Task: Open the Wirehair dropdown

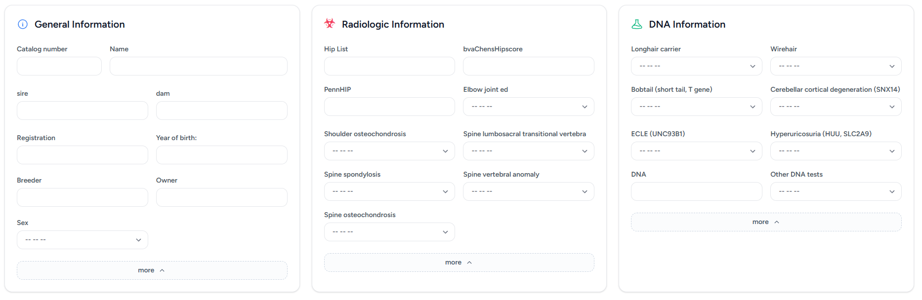Action: (x=836, y=66)
